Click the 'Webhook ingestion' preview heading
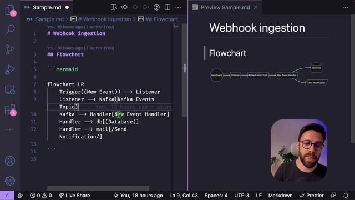The image size is (355, 200). pos(257,28)
